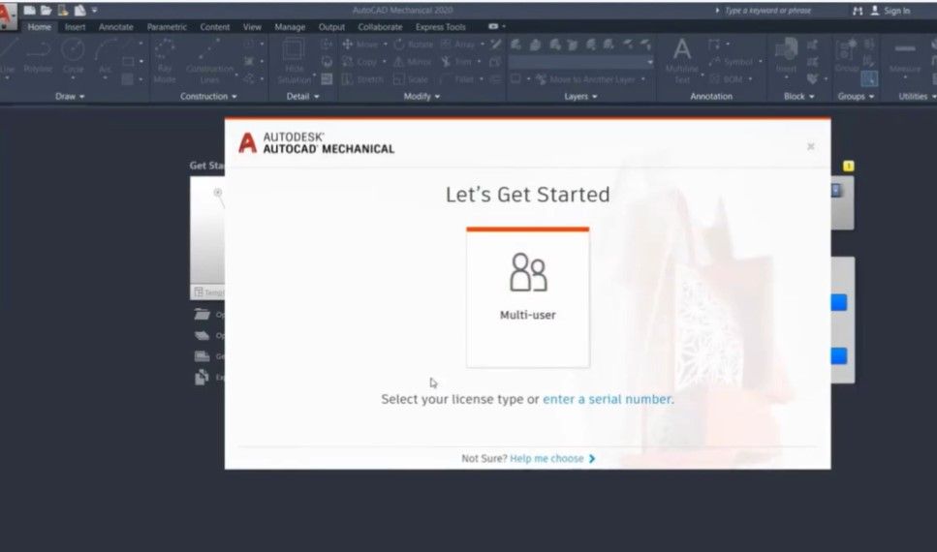Click the Open file icon in quick access toolbar
This screenshot has height=552, width=937.
tap(46, 10)
